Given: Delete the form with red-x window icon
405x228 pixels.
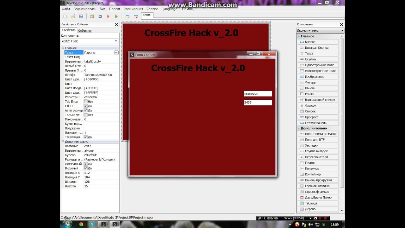Looking at the screenshot, I should [136, 16].
